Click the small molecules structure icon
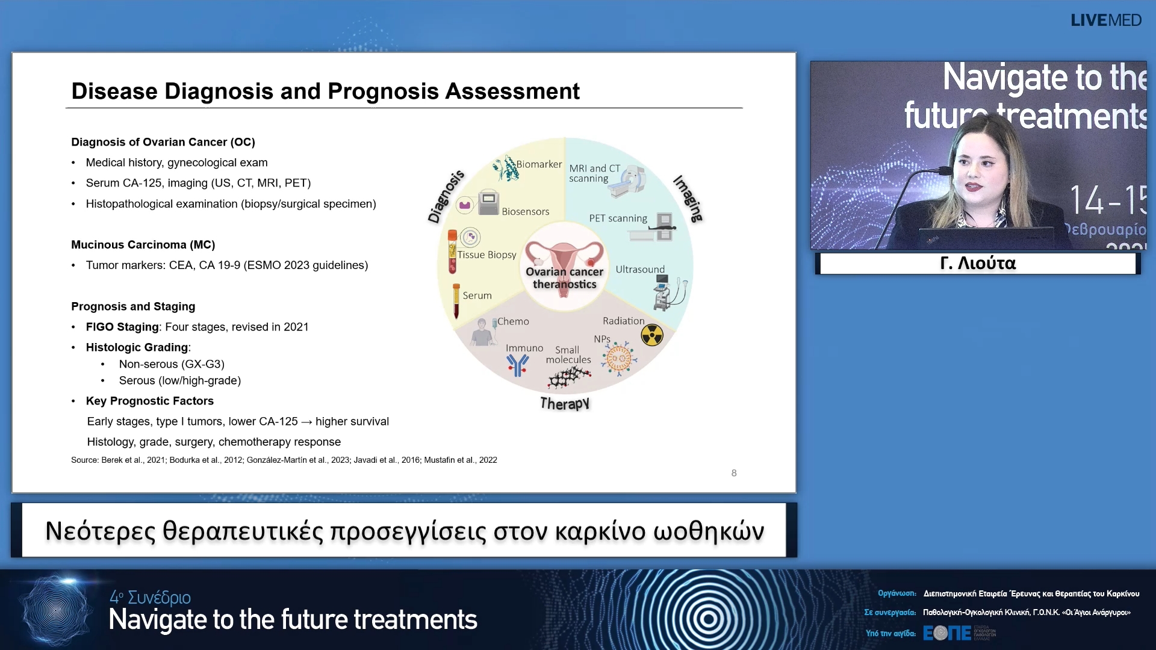1156x650 pixels. [568, 378]
